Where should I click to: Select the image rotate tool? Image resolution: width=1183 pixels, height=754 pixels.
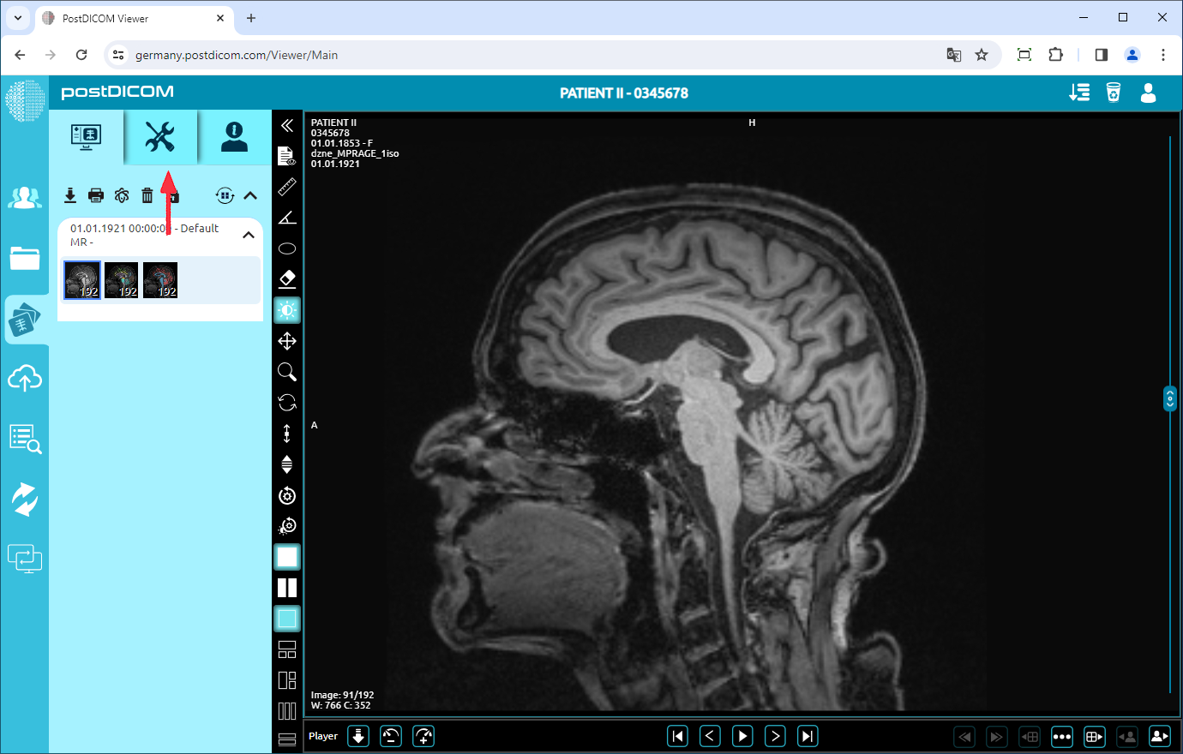(x=287, y=402)
